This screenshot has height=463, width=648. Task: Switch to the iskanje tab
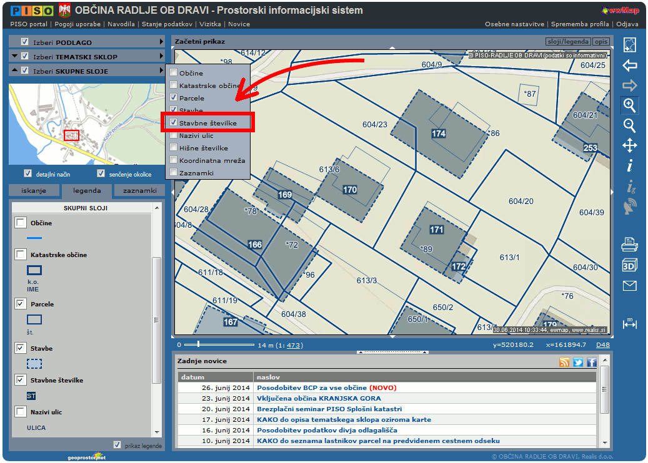click(x=34, y=191)
